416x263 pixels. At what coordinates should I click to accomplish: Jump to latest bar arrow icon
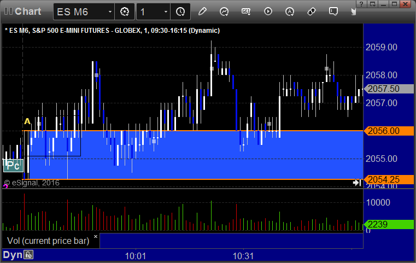tap(357, 183)
